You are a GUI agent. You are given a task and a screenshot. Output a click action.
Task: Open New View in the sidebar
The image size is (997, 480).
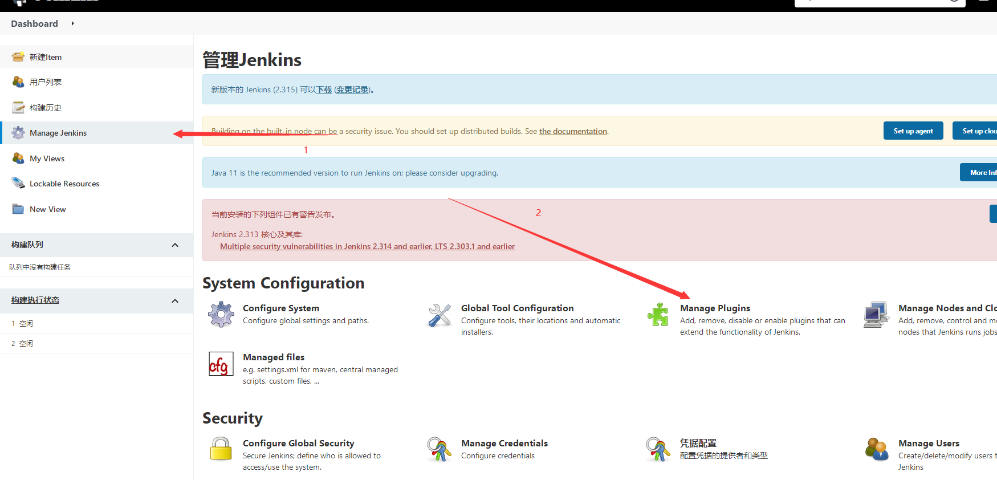pos(48,209)
